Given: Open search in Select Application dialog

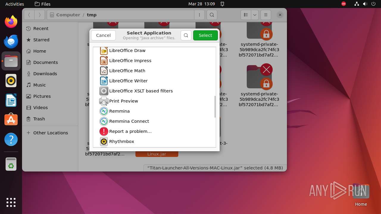Looking at the screenshot, I should [186, 35].
